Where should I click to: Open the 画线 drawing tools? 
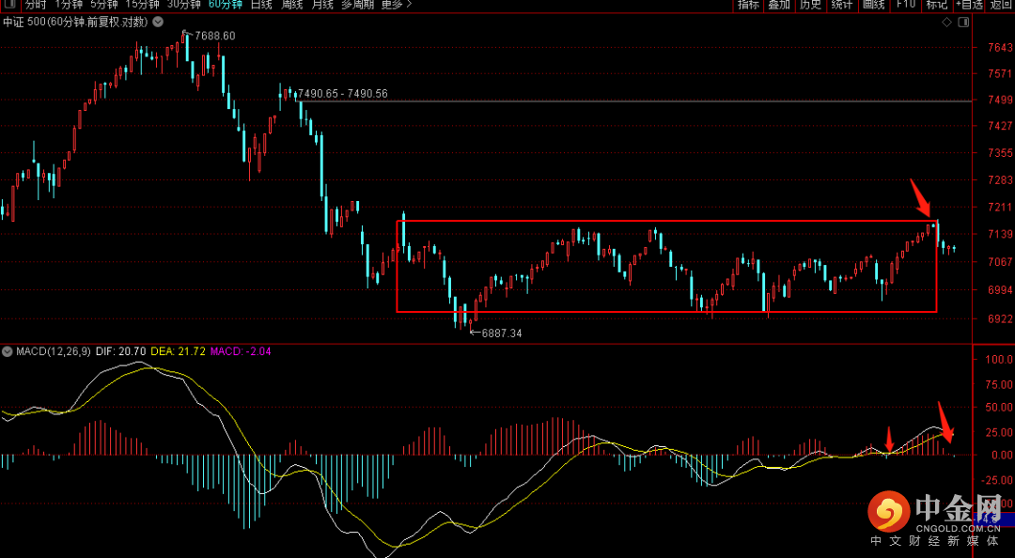(874, 5)
